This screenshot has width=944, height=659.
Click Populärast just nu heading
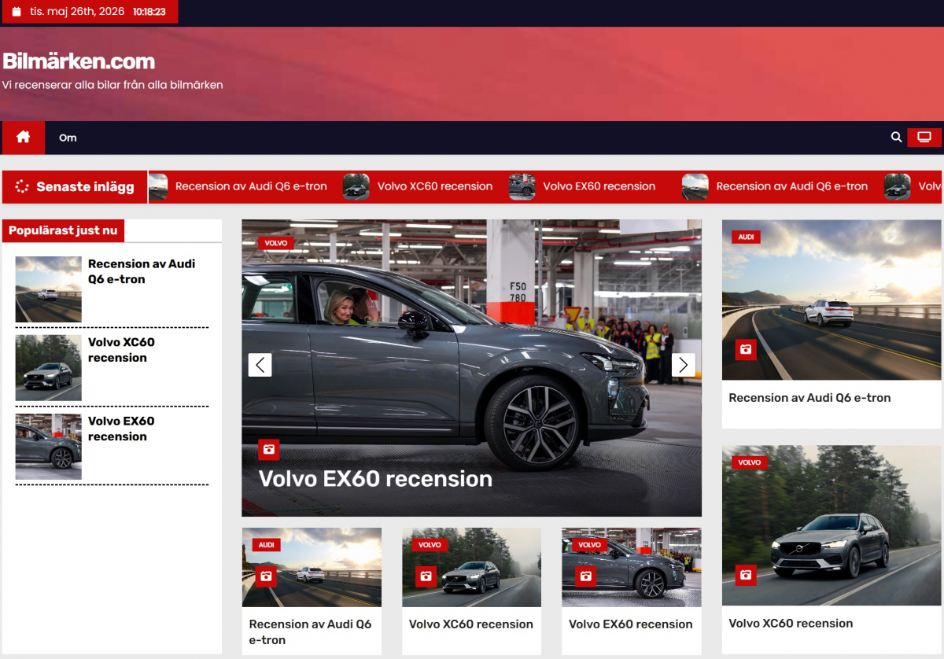coord(63,230)
